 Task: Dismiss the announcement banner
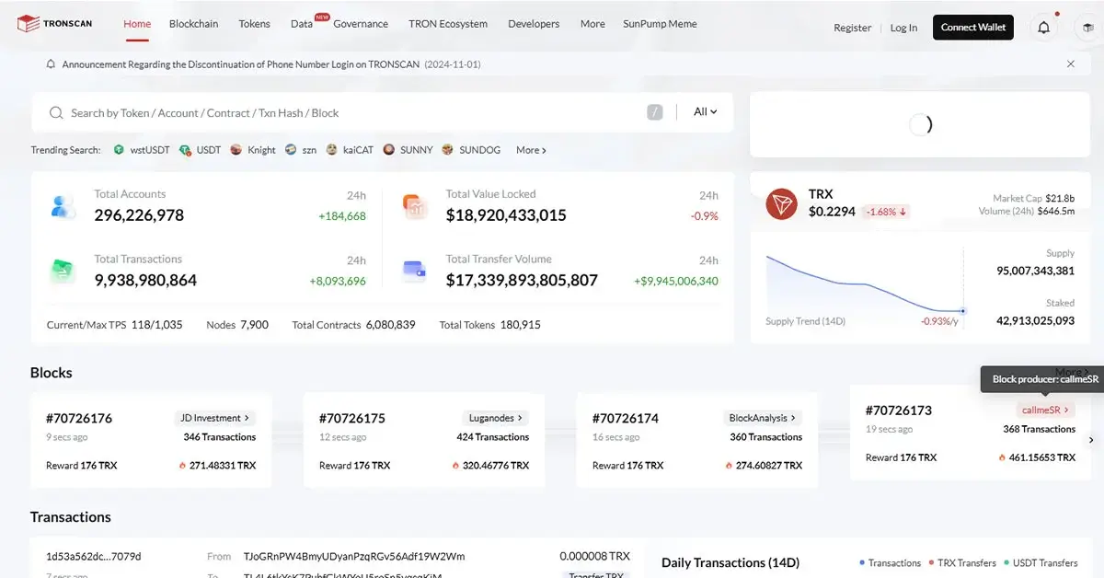(1071, 64)
